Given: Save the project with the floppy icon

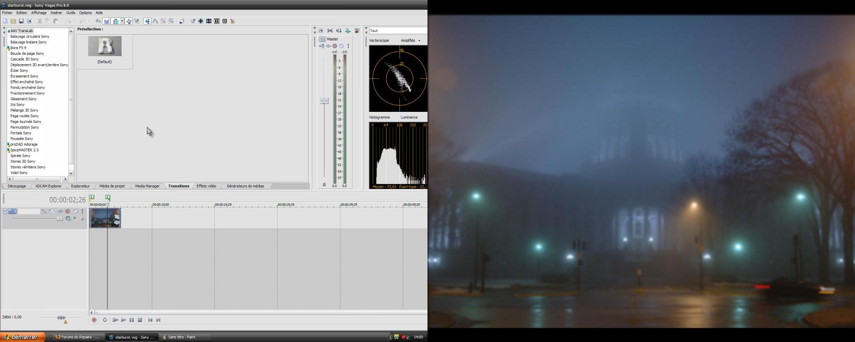Looking at the screenshot, I should coord(21,21).
